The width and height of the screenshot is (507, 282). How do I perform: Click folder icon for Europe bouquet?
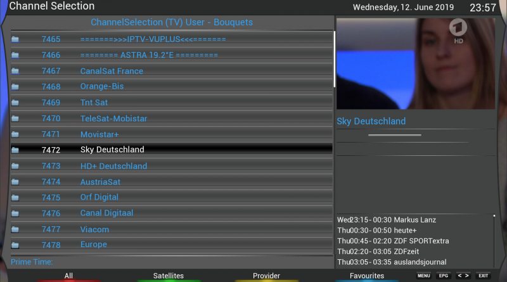point(15,245)
